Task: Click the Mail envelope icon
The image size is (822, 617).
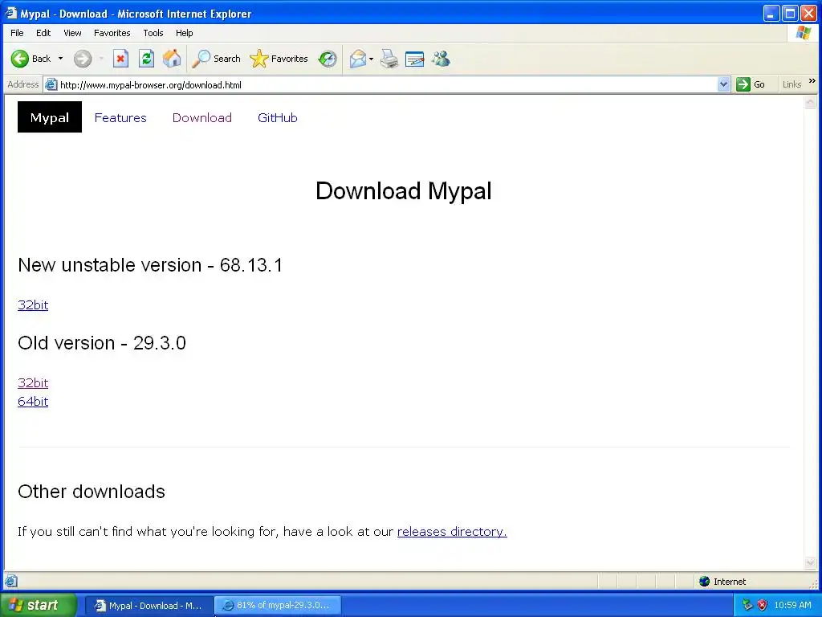Action: tap(358, 59)
